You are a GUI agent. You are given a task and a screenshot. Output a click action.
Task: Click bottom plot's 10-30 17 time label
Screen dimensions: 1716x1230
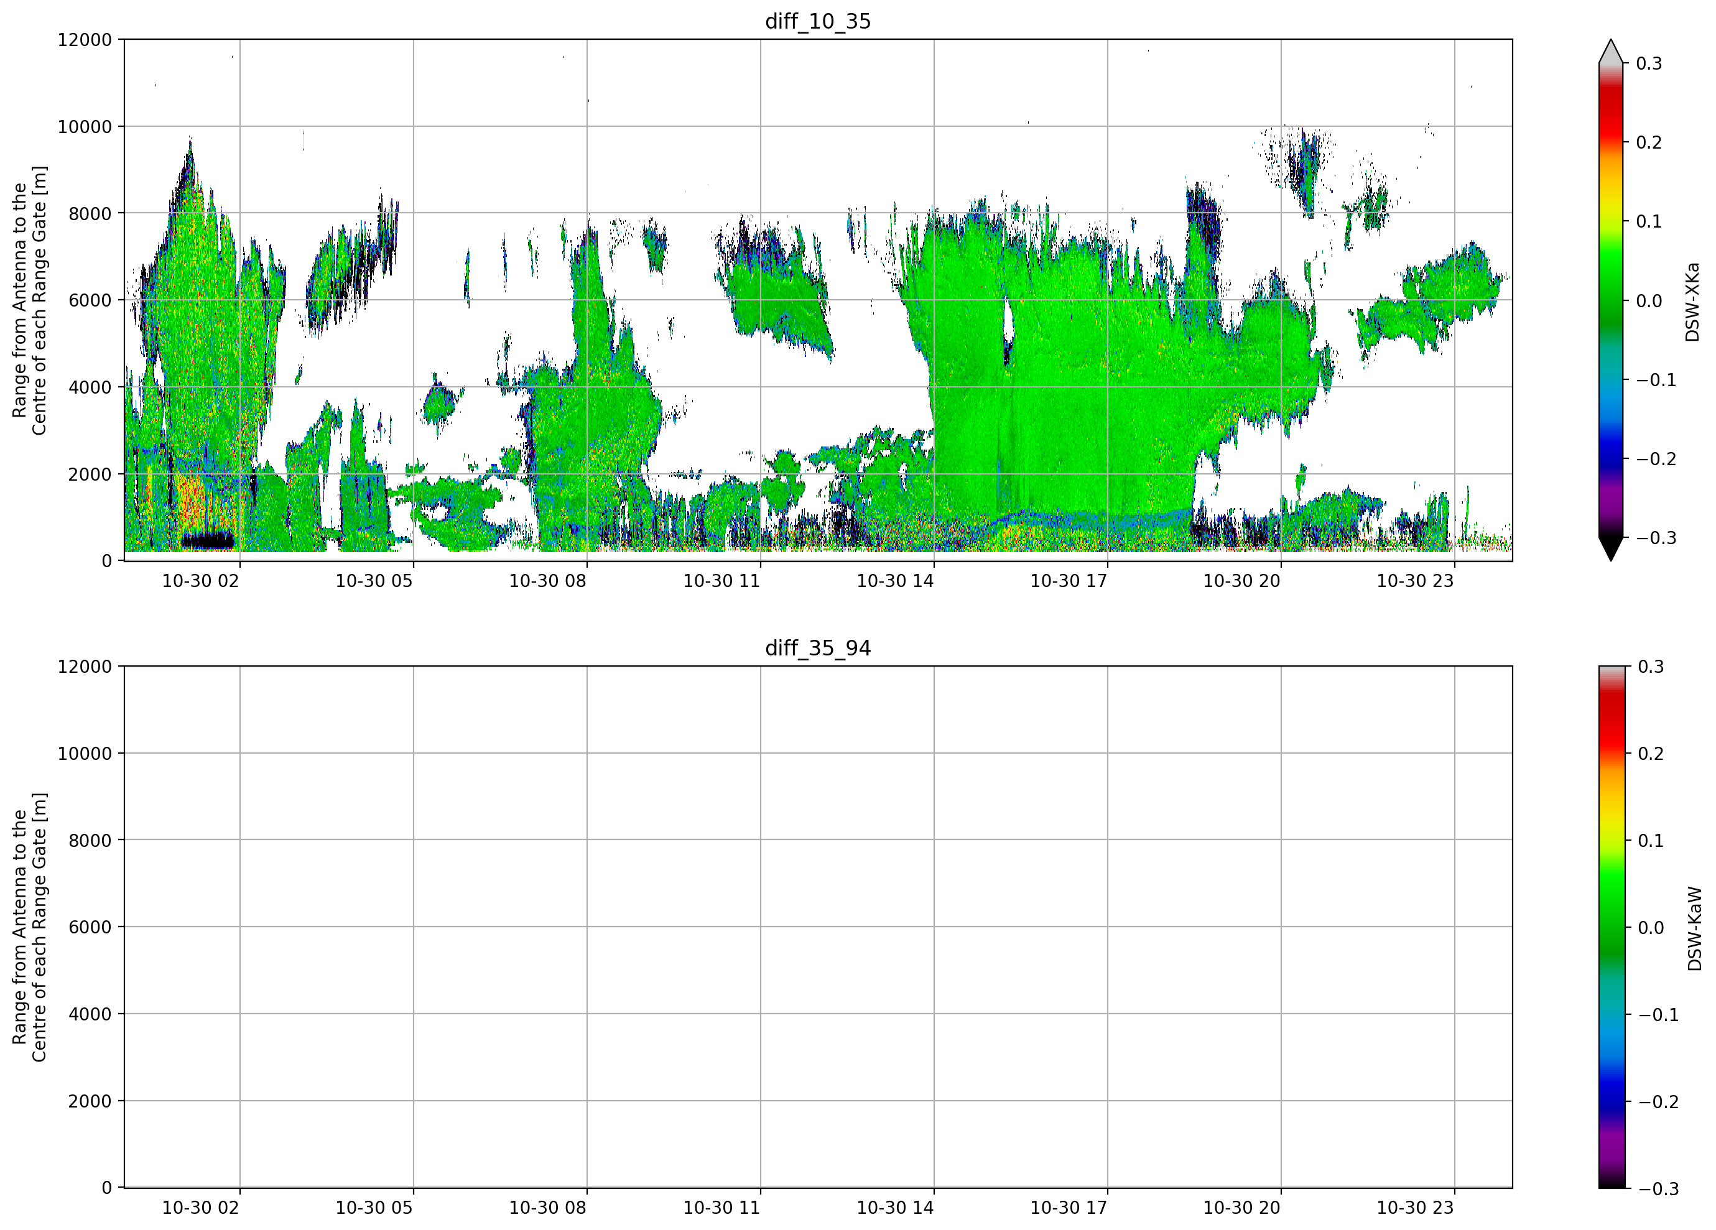[x=1069, y=1208]
